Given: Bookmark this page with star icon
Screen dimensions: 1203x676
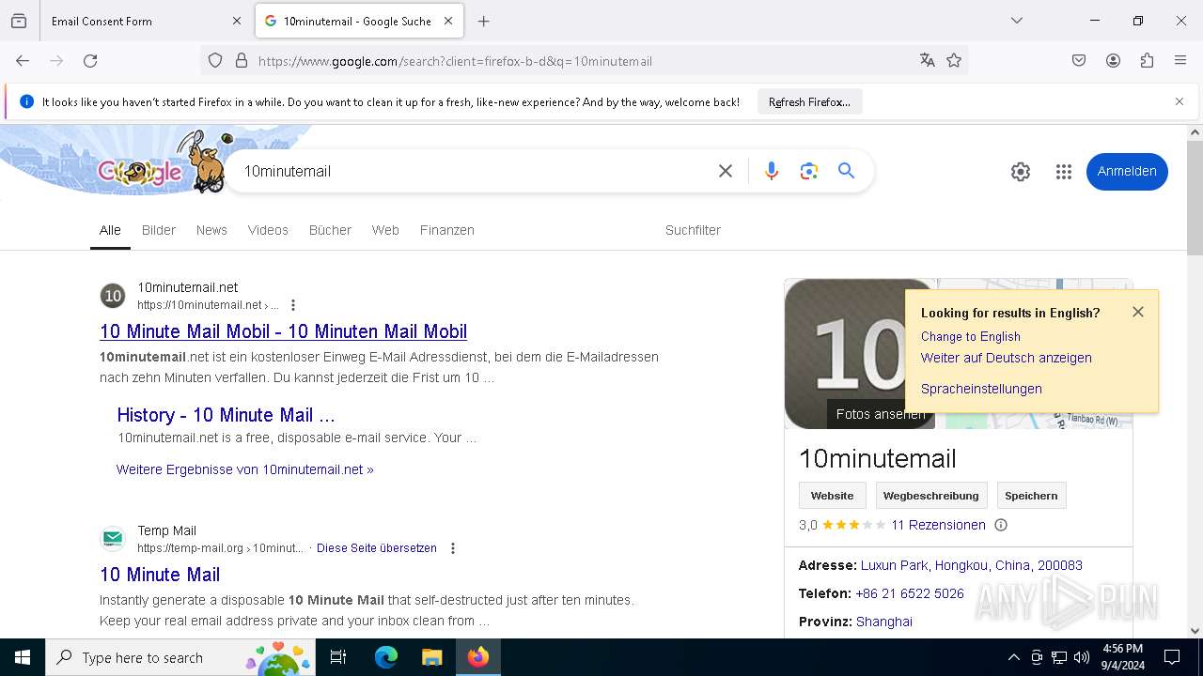Looking at the screenshot, I should click(x=954, y=61).
